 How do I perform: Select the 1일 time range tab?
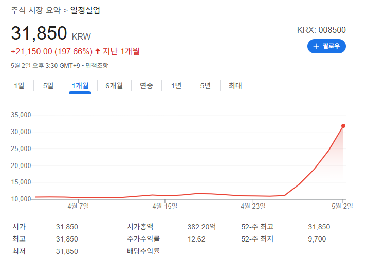(x=19, y=86)
